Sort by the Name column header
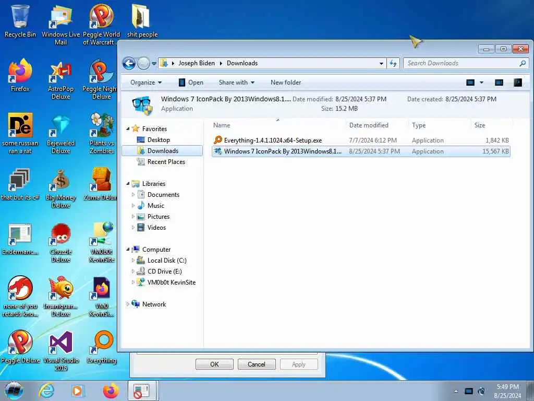This screenshot has height=401, width=534. click(x=278, y=125)
